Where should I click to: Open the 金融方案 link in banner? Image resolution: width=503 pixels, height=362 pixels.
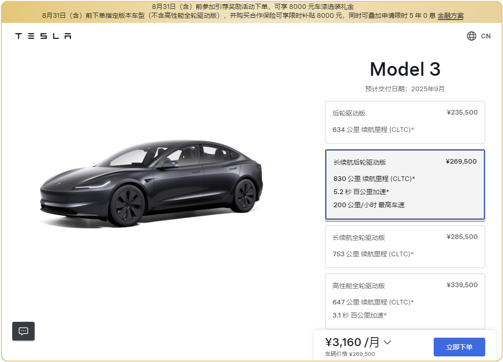(451, 16)
